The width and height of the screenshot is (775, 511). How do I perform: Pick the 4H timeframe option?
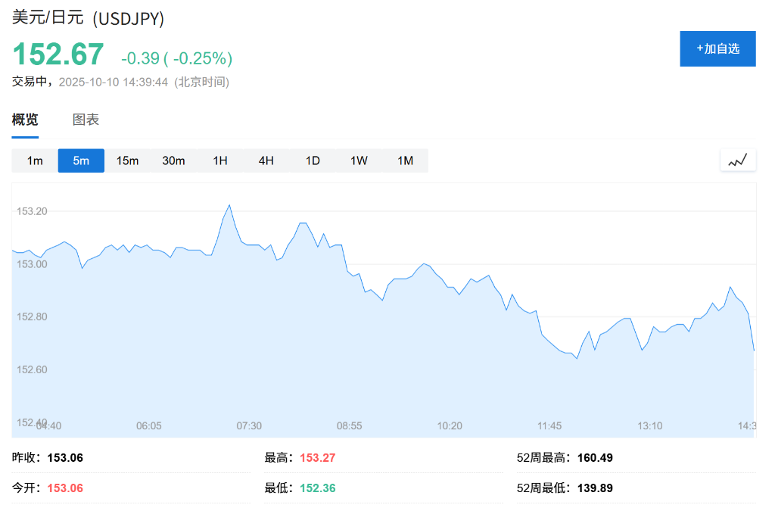[266, 160]
